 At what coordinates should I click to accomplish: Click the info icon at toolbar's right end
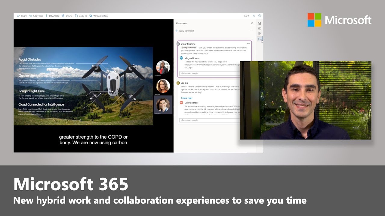tap(260, 16)
